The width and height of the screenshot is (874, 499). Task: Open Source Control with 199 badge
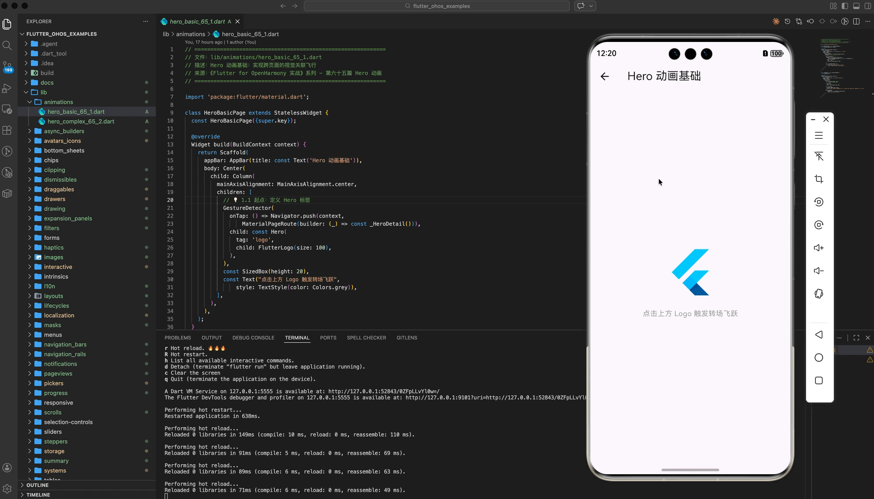[x=7, y=67]
